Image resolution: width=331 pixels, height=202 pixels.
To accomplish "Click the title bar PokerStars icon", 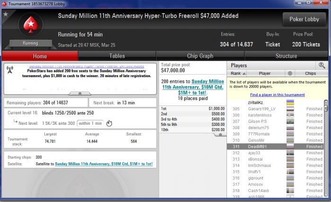I will tap(4, 4).
